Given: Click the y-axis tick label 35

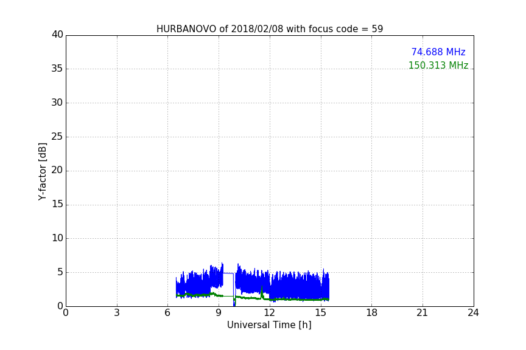Looking at the screenshot, I should point(57,69).
